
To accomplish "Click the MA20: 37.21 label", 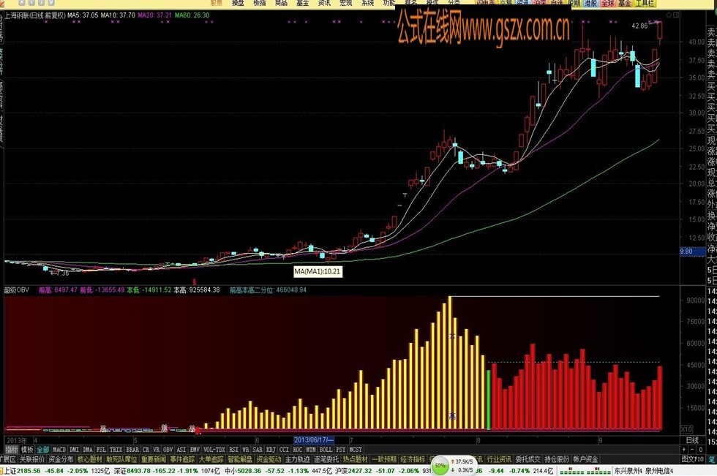I will (154, 15).
